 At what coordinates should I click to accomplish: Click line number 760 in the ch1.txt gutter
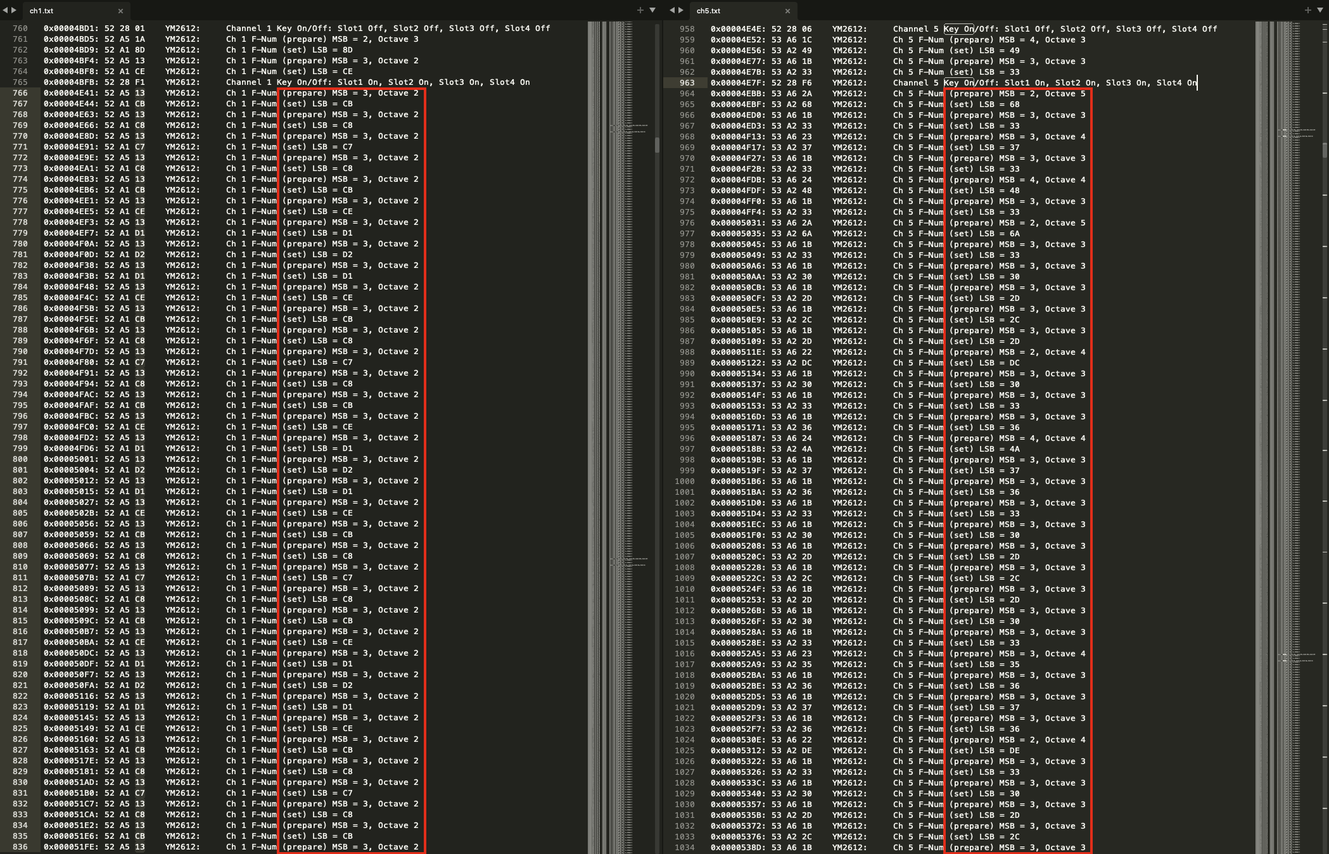pyautogui.click(x=20, y=29)
